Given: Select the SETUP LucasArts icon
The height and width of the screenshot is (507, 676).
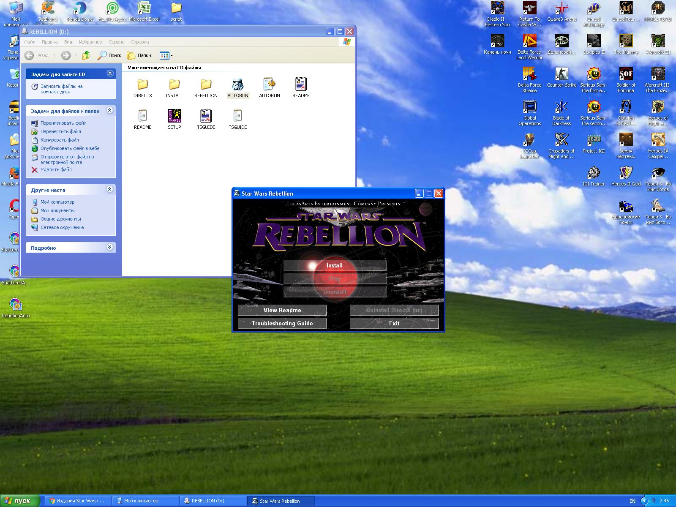Looking at the screenshot, I should click(174, 116).
